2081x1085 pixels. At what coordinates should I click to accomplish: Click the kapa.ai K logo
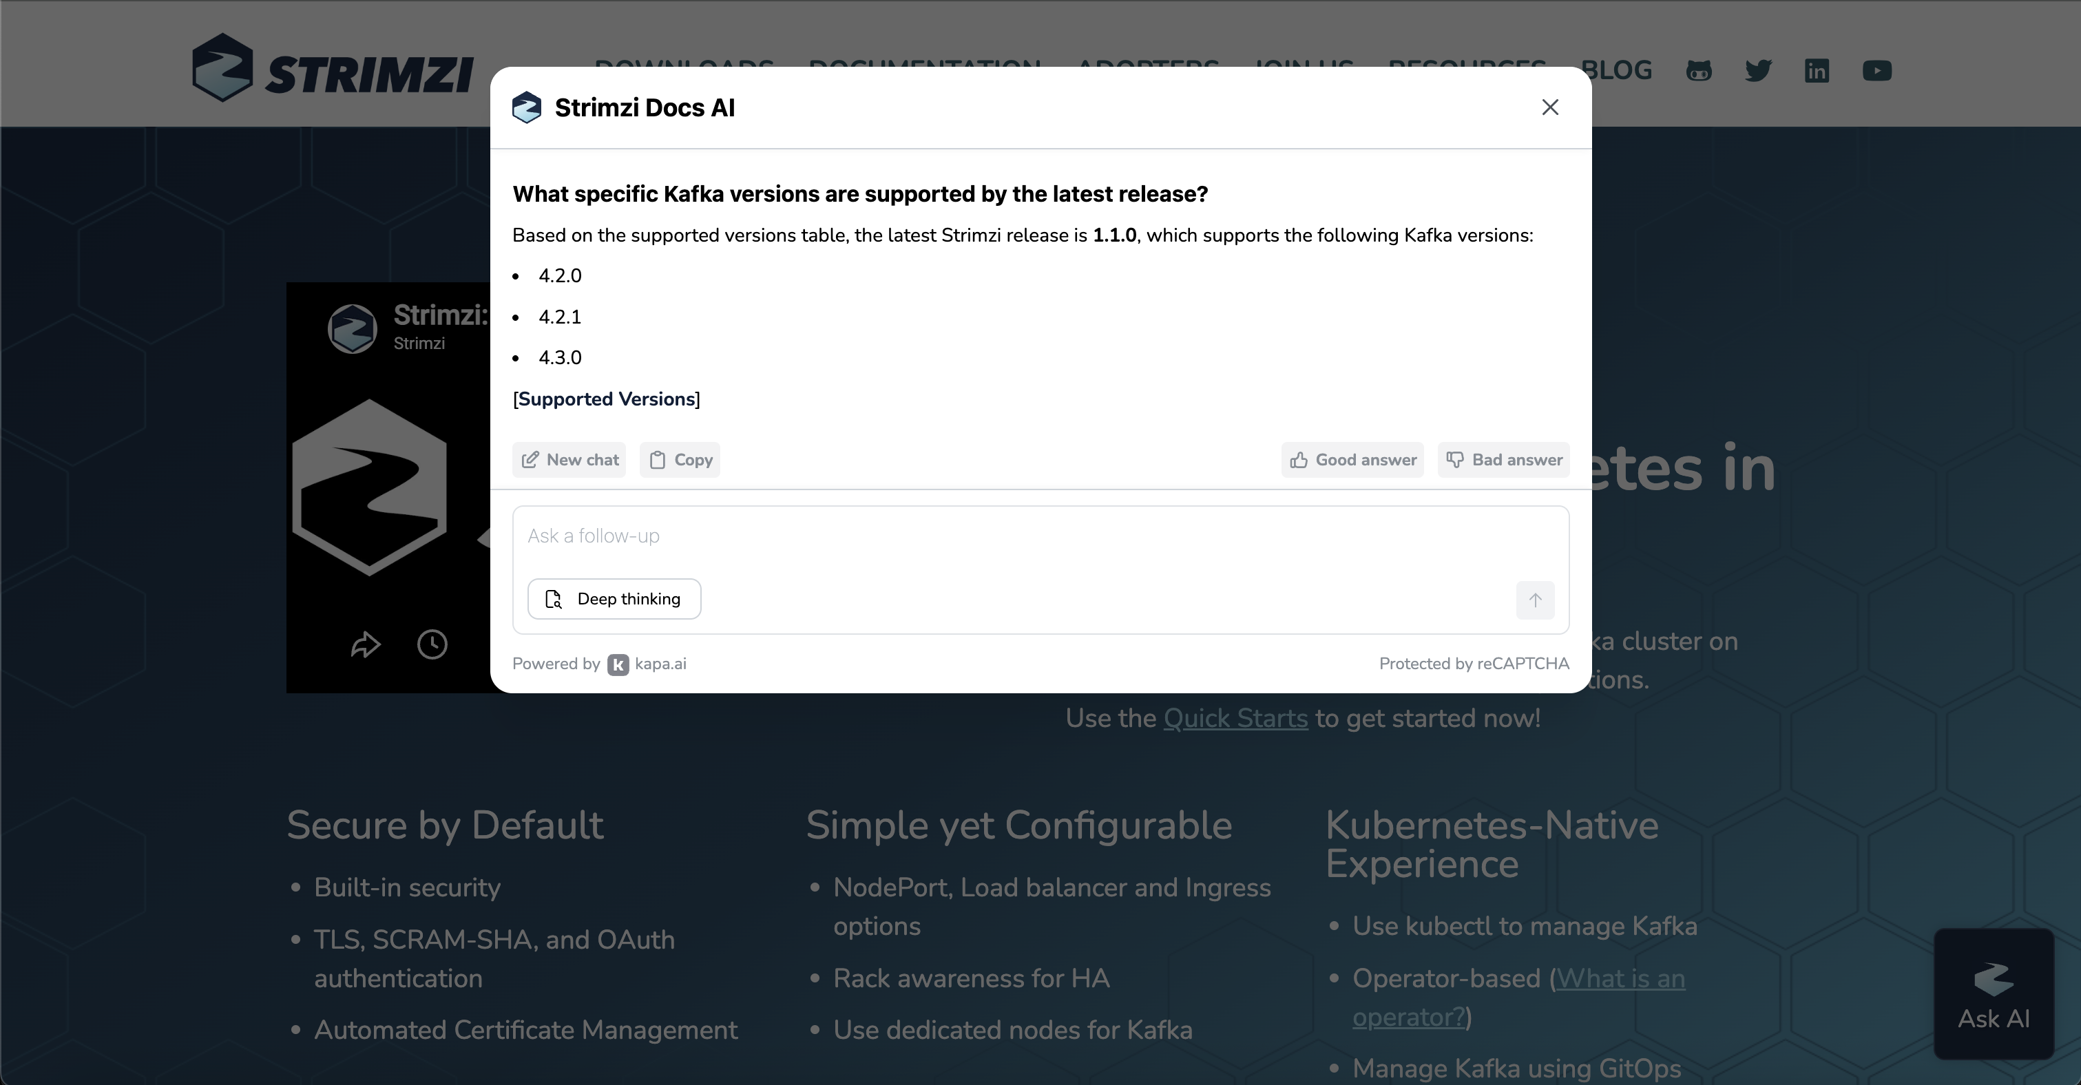pyautogui.click(x=618, y=664)
